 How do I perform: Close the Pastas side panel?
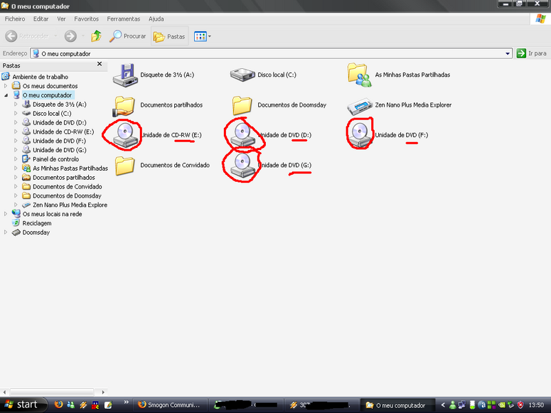pos(99,65)
